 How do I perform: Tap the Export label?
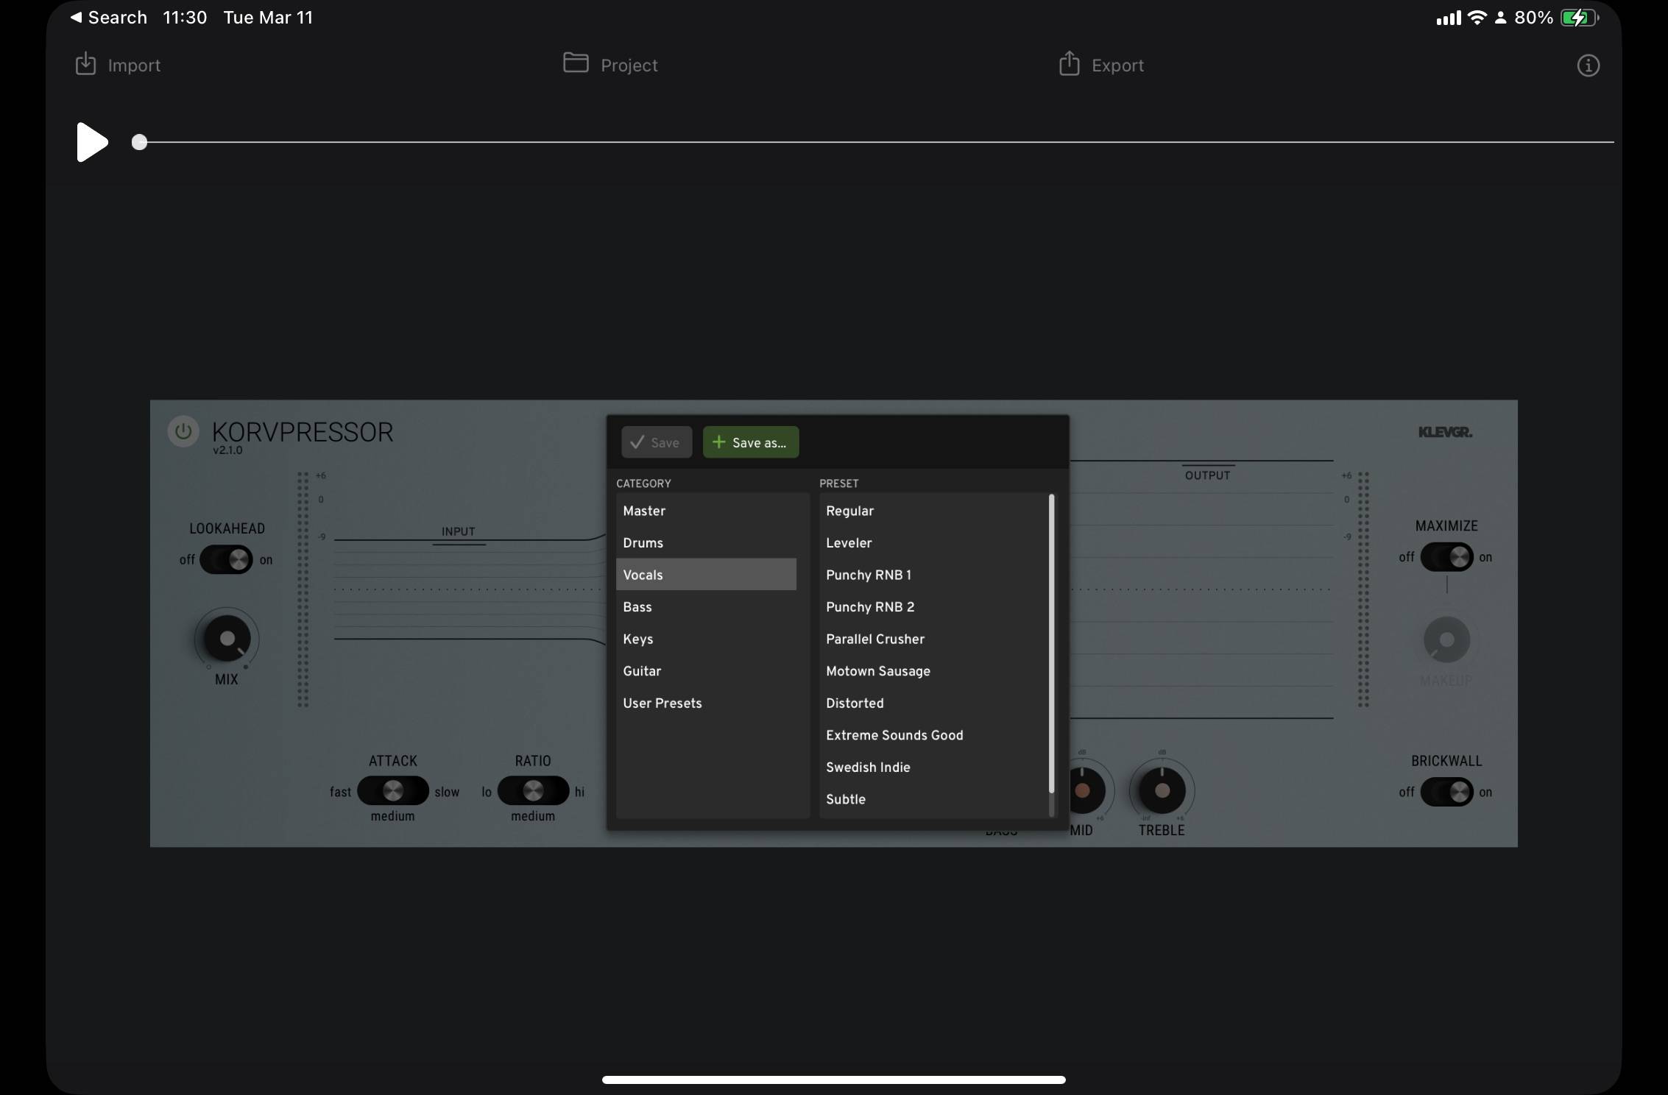1117,65
